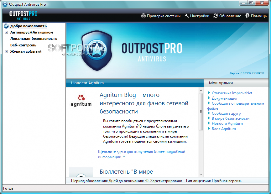Click news scrollbar down arrow
The width and height of the screenshot is (271, 194).
201,174
